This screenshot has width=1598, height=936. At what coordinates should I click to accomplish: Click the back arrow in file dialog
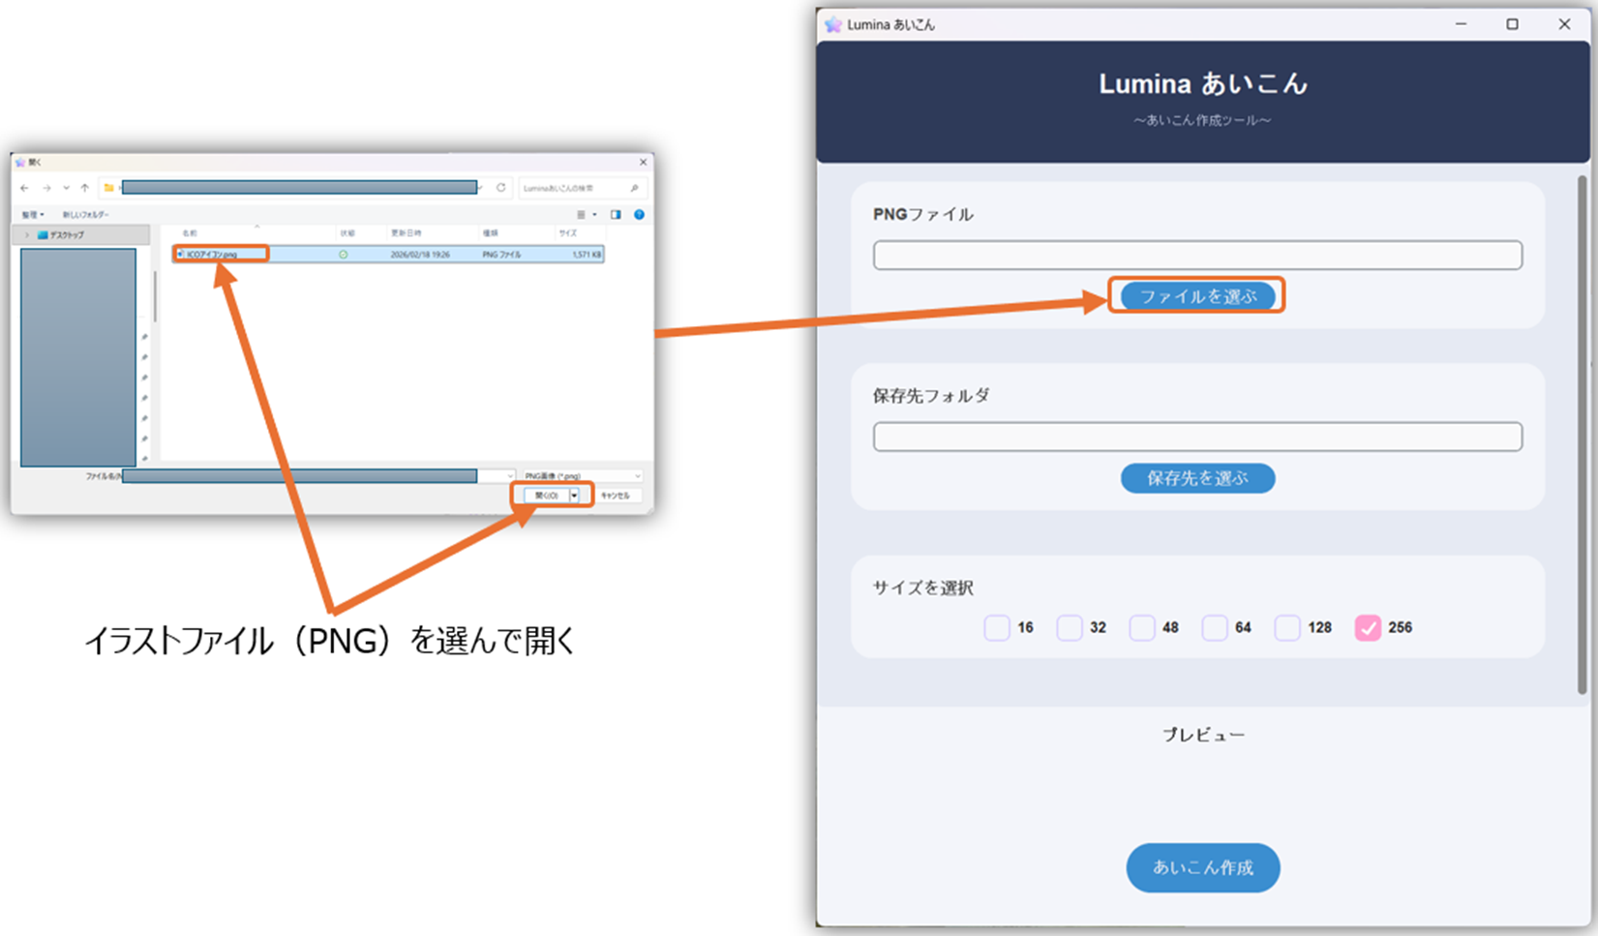click(24, 188)
